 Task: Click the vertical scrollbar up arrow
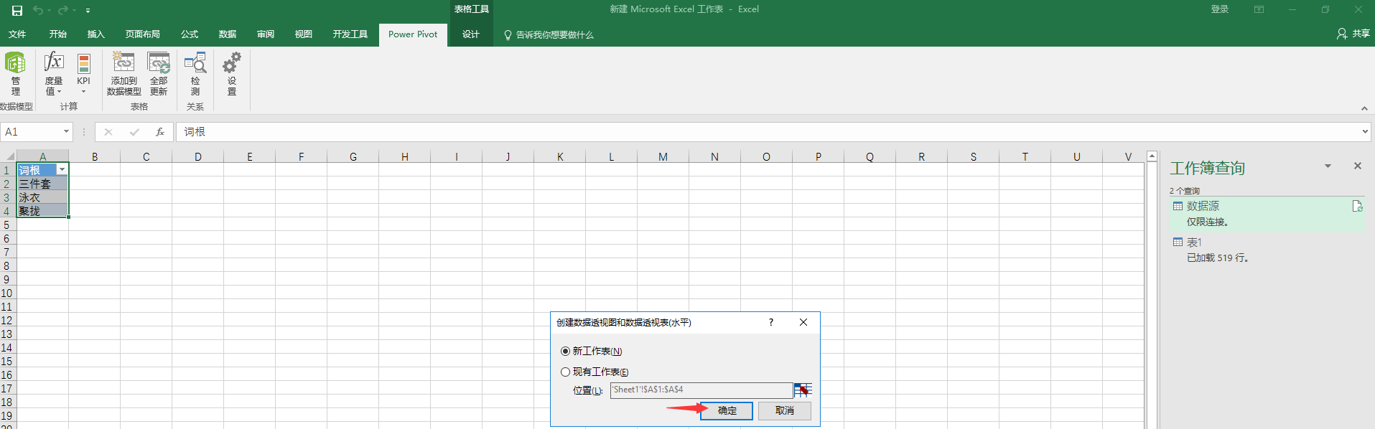coord(1152,156)
